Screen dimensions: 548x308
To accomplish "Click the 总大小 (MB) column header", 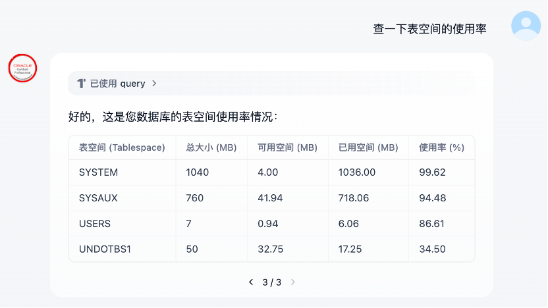I will (211, 147).
